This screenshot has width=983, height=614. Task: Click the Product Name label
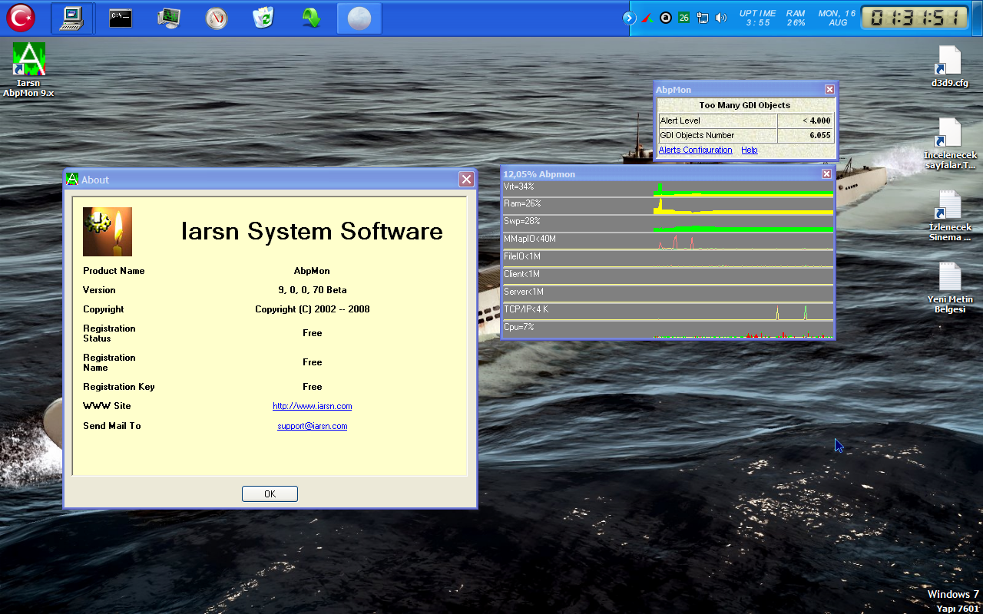tap(114, 271)
